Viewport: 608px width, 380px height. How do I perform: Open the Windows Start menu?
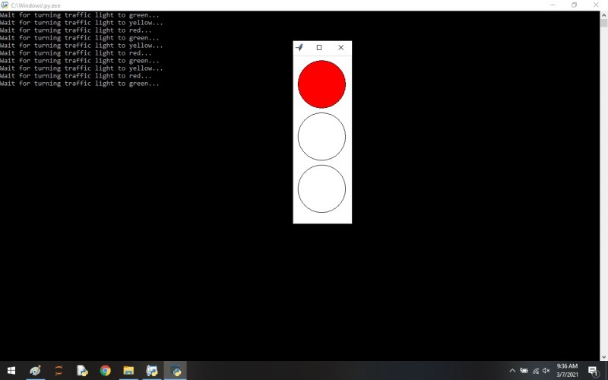point(11,371)
